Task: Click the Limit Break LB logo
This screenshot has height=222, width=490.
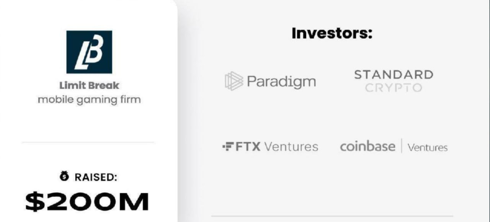Action: click(89, 52)
